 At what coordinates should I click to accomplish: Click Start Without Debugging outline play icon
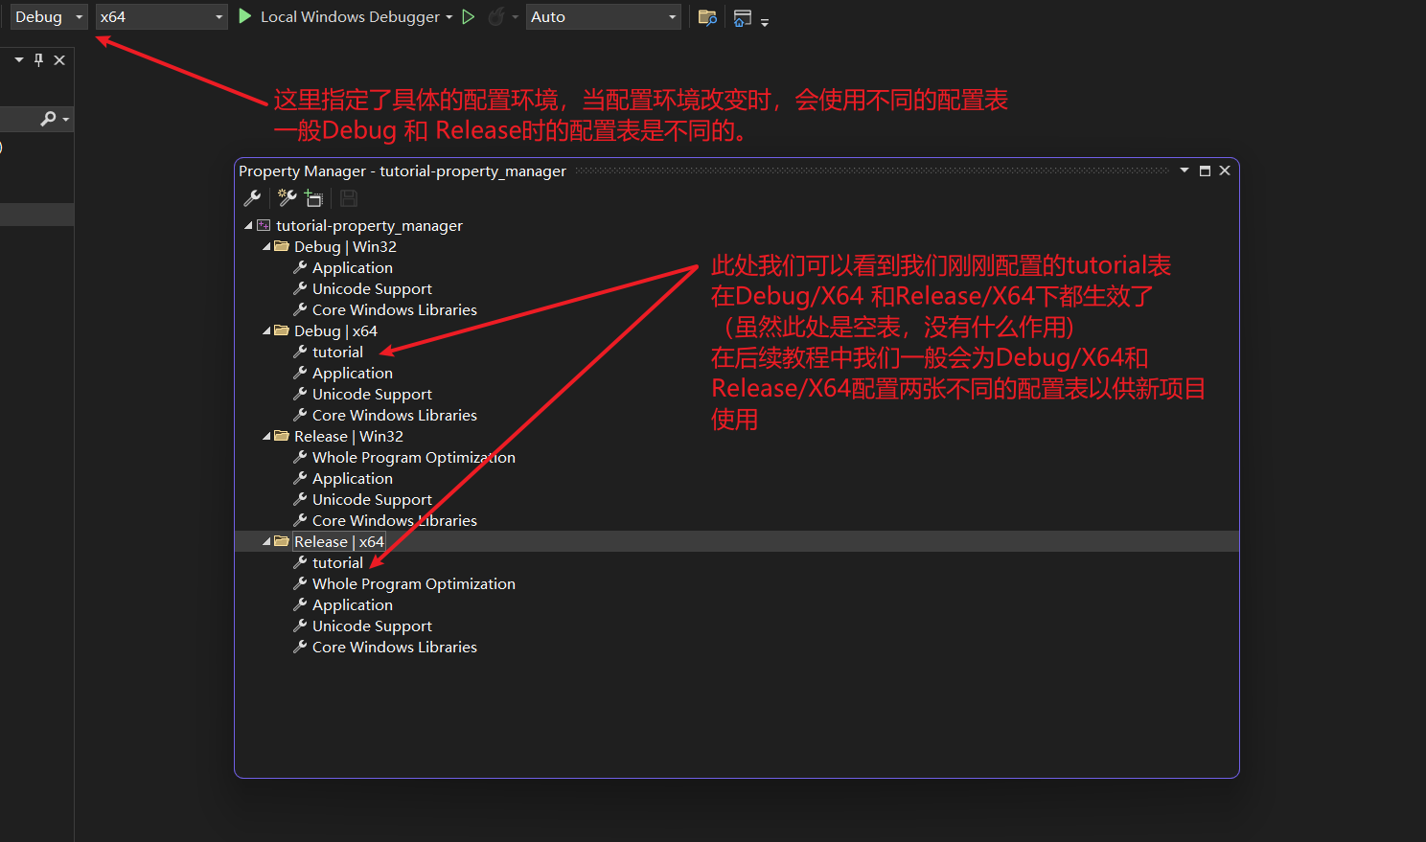point(469,17)
